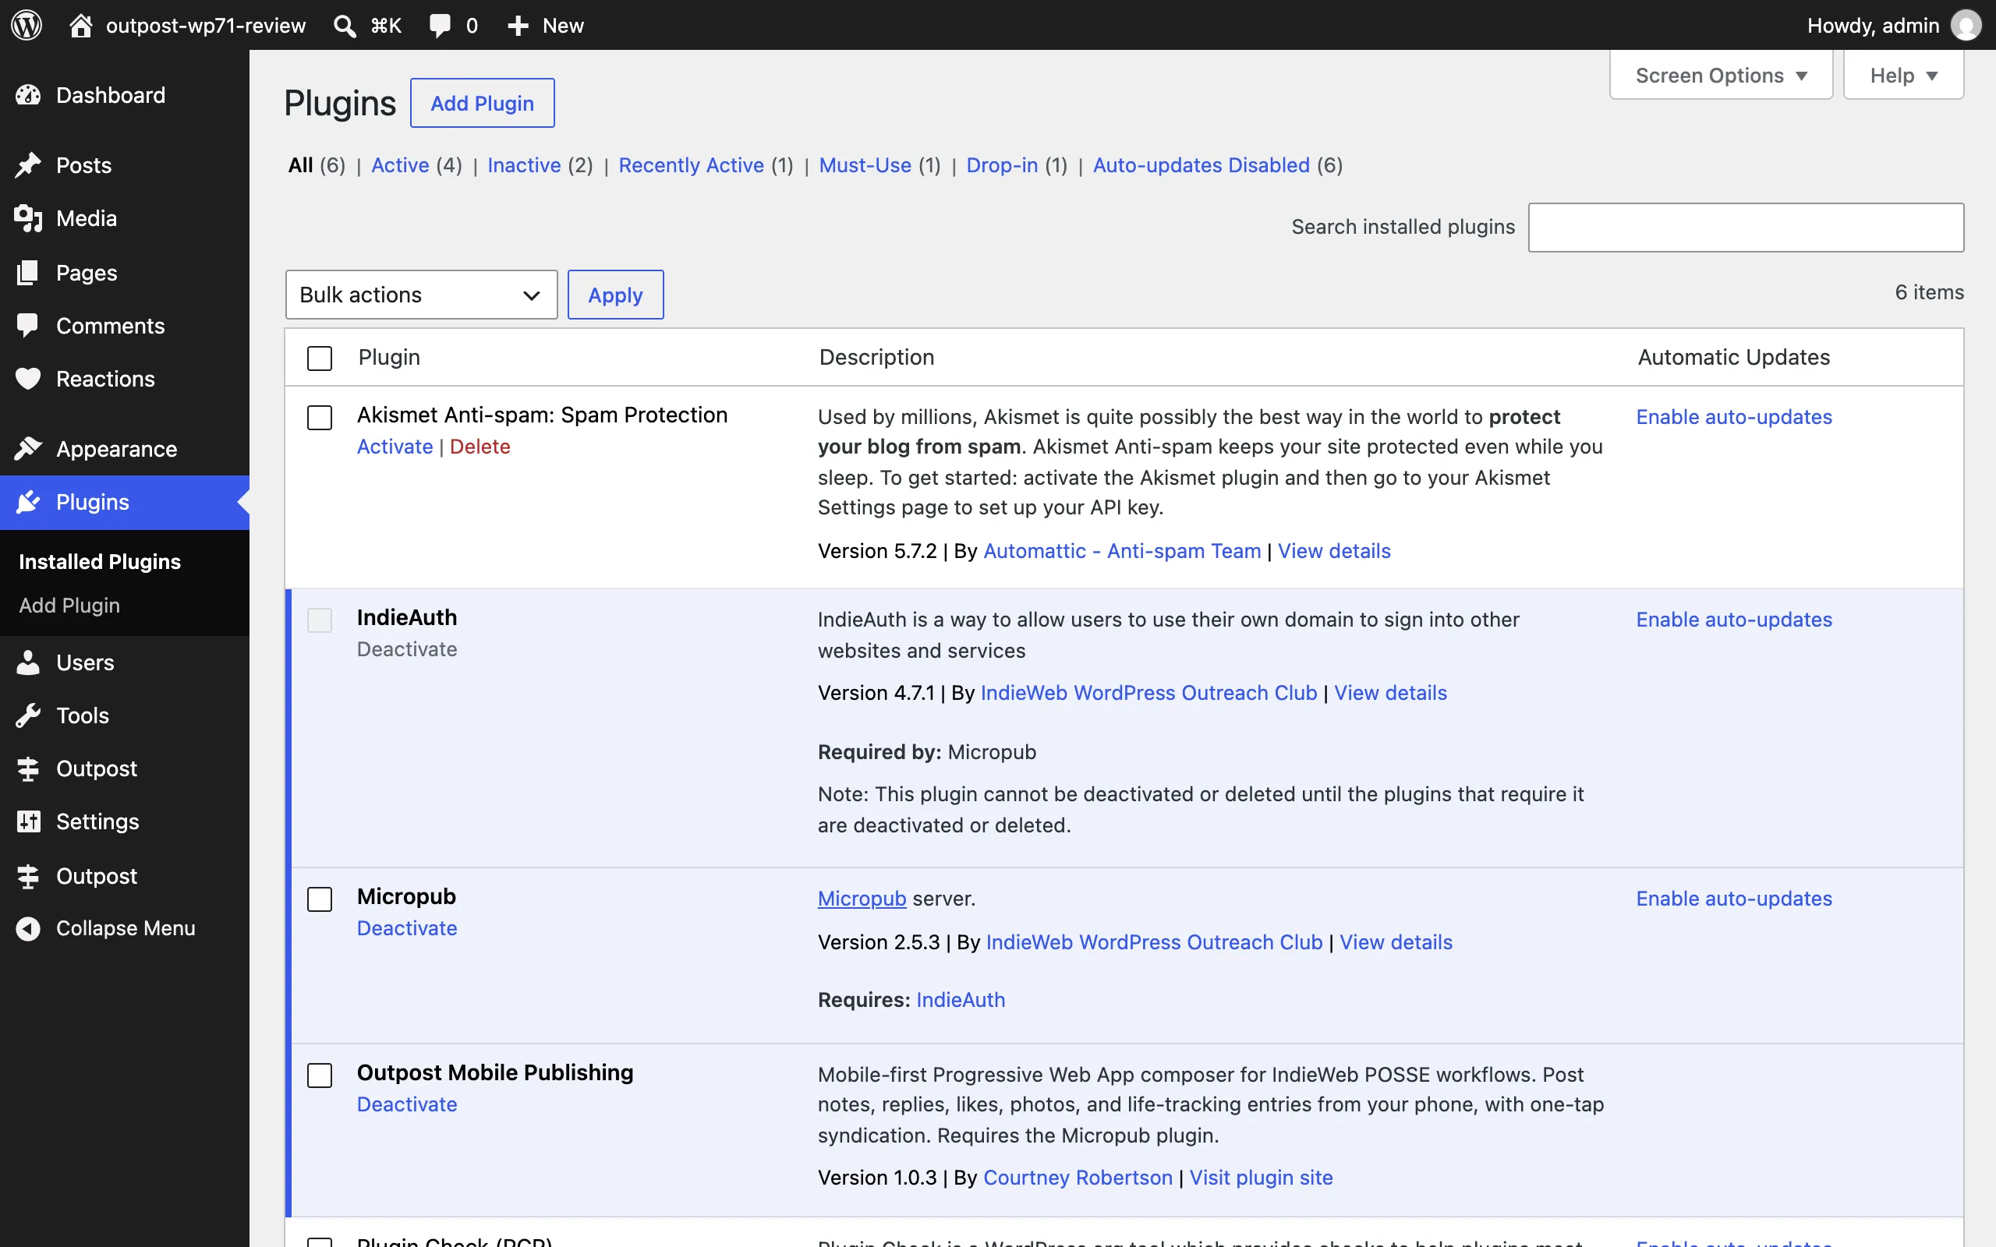This screenshot has width=1996, height=1247.
Task: Click the Tools wrench icon
Action: 28,716
